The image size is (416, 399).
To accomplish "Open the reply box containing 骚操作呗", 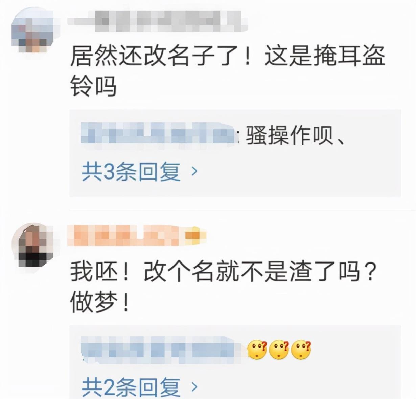I will pos(235,153).
